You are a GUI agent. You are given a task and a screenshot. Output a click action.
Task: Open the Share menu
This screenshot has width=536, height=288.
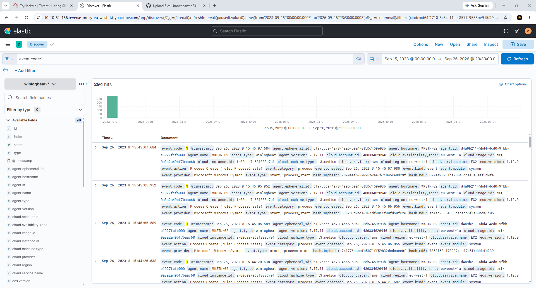tap(472, 44)
